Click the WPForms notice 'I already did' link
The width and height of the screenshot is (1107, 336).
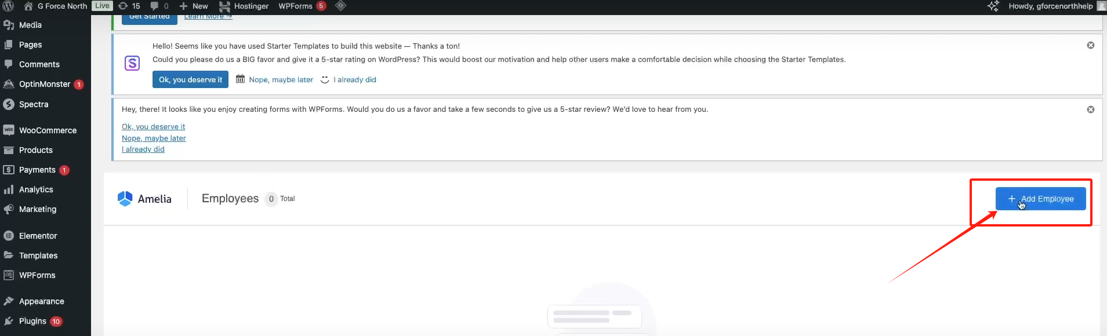tap(143, 149)
